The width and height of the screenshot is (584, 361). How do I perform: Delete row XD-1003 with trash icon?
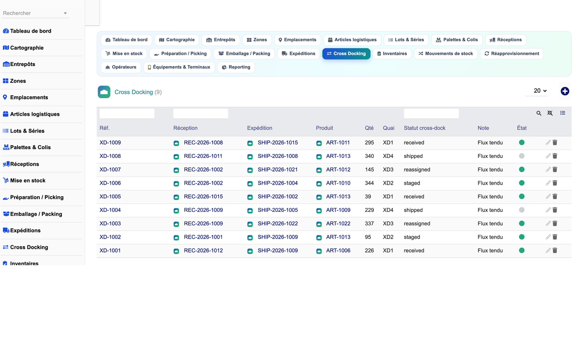click(x=555, y=223)
